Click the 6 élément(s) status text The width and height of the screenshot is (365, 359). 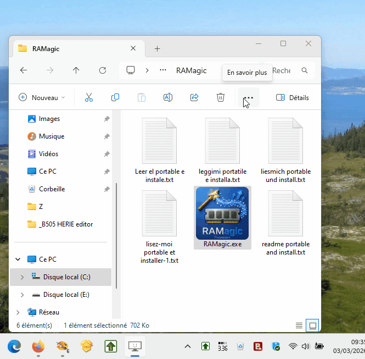(x=34, y=325)
